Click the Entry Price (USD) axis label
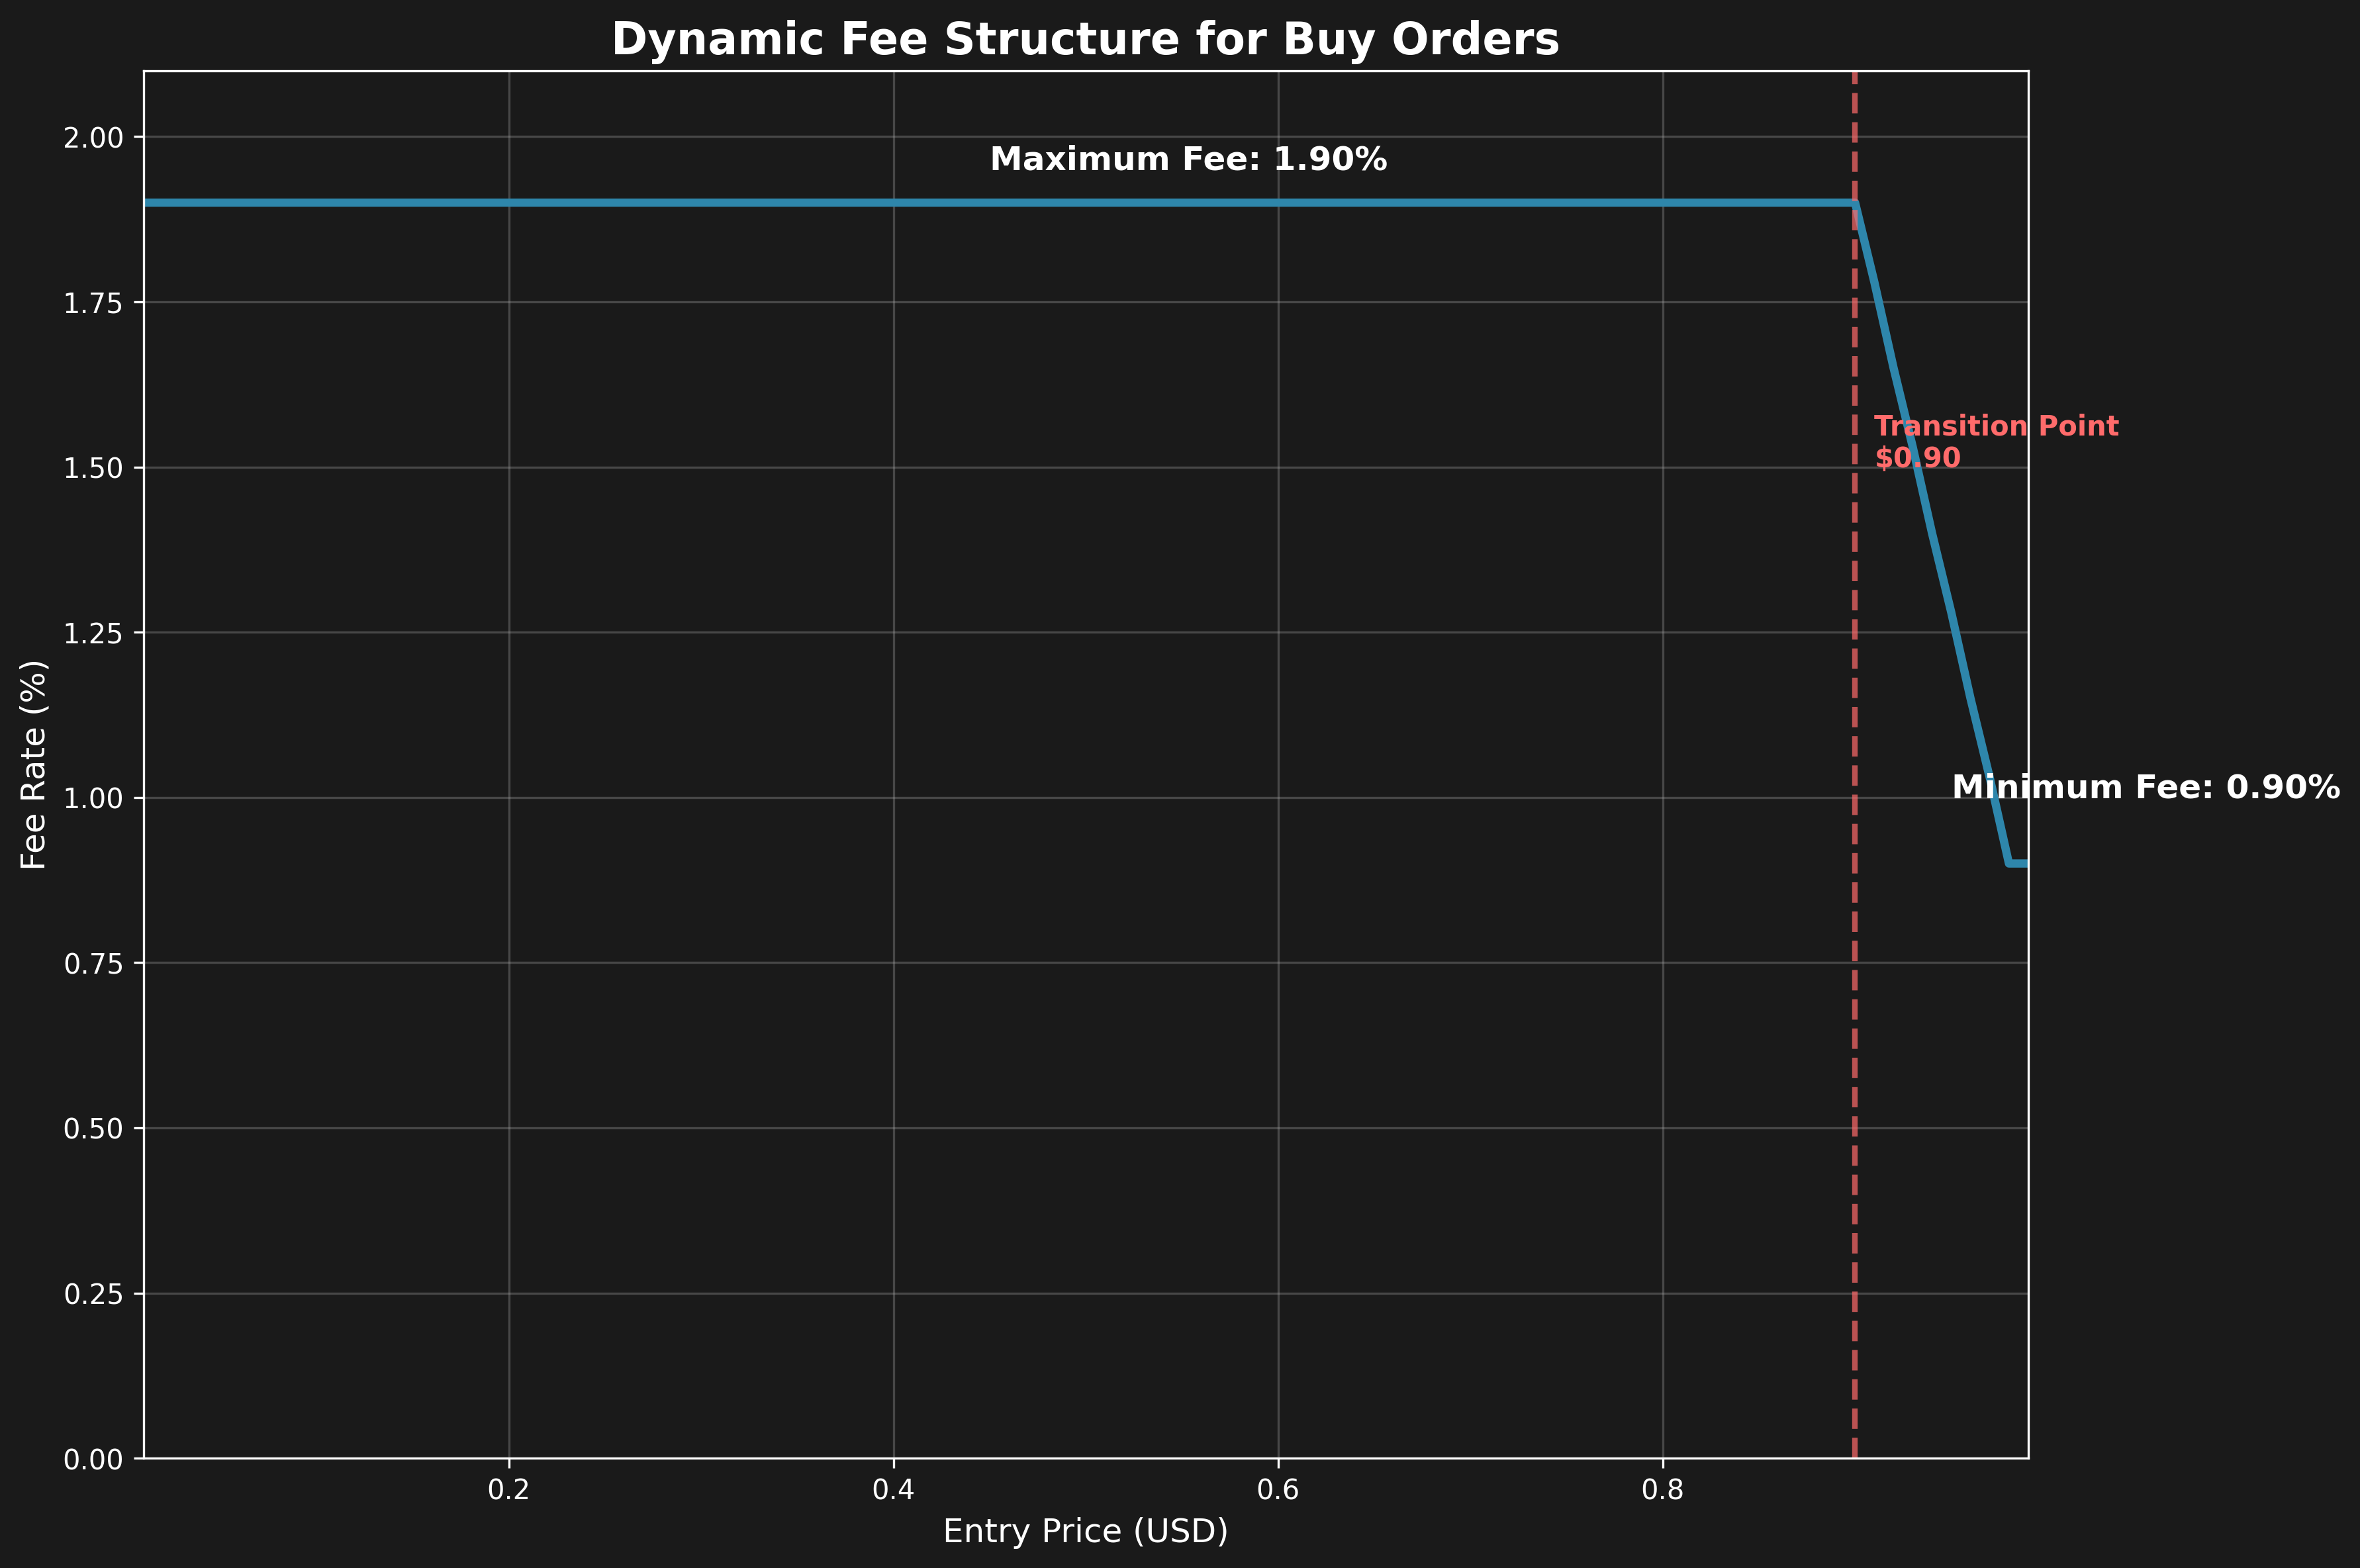2360x1568 pixels. pyautogui.click(x=1085, y=1531)
